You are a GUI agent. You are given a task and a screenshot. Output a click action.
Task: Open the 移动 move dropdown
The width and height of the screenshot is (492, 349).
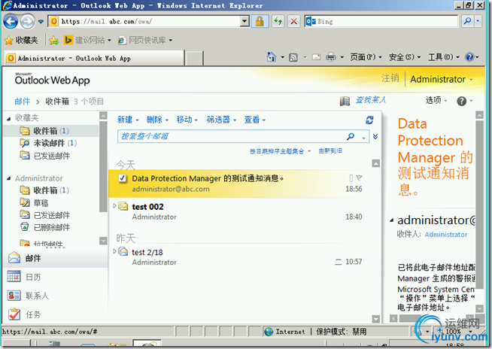coord(187,120)
